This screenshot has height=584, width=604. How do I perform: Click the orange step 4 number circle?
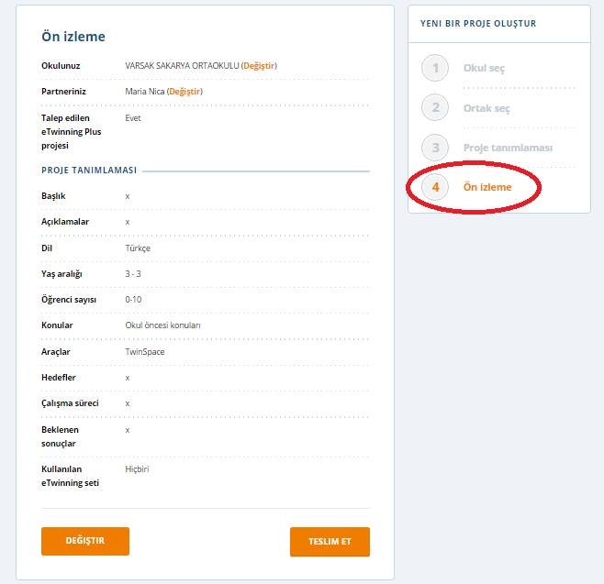pyautogui.click(x=435, y=187)
